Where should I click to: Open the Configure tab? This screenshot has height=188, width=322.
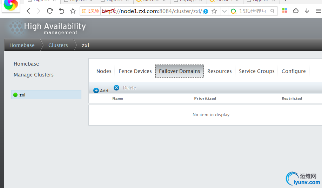coord(294,71)
